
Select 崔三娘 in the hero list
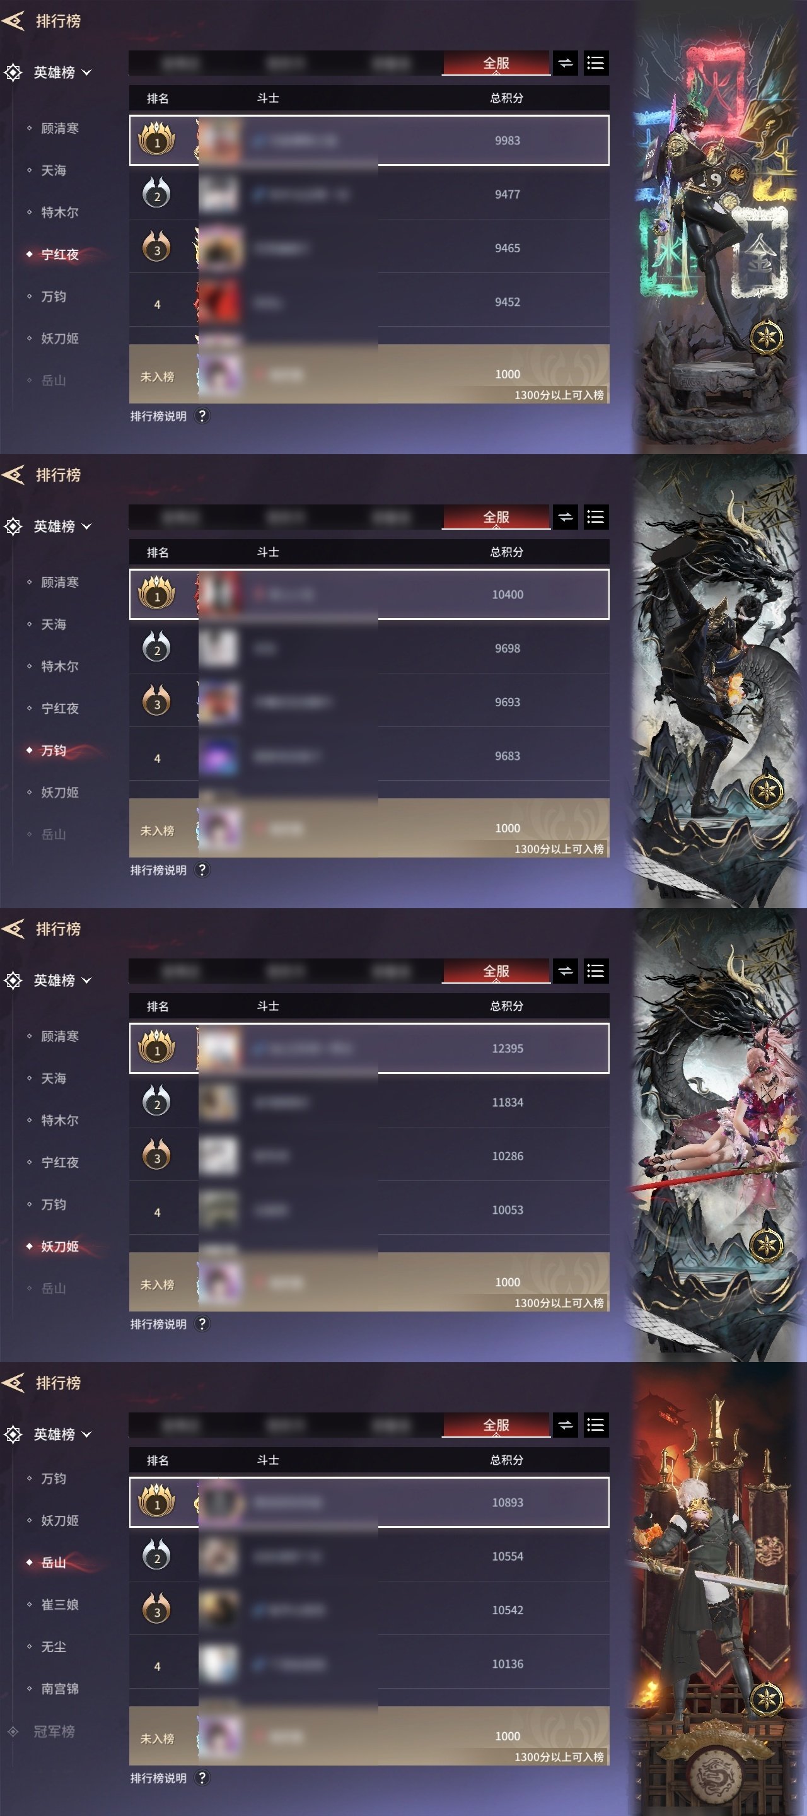pyautogui.click(x=59, y=1605)
